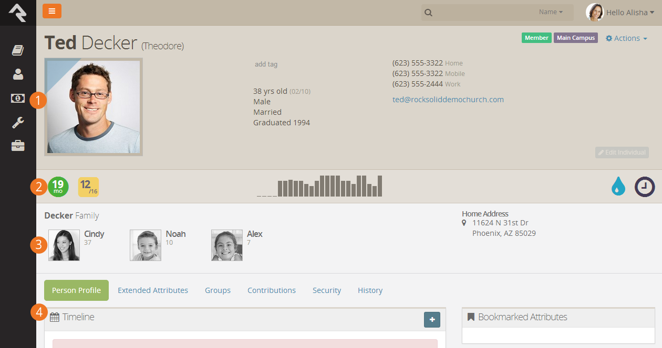Viewport: 662px width, 348px height.
Task: Click the Timeline calendar icon
Action: (54, 317)
